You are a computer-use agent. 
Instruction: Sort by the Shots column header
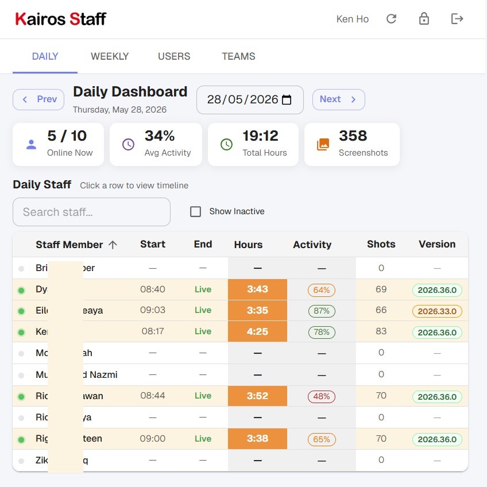point(381,244)
